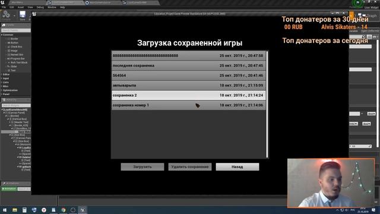
Task: Open the Window menu
Action: (52, 7)
